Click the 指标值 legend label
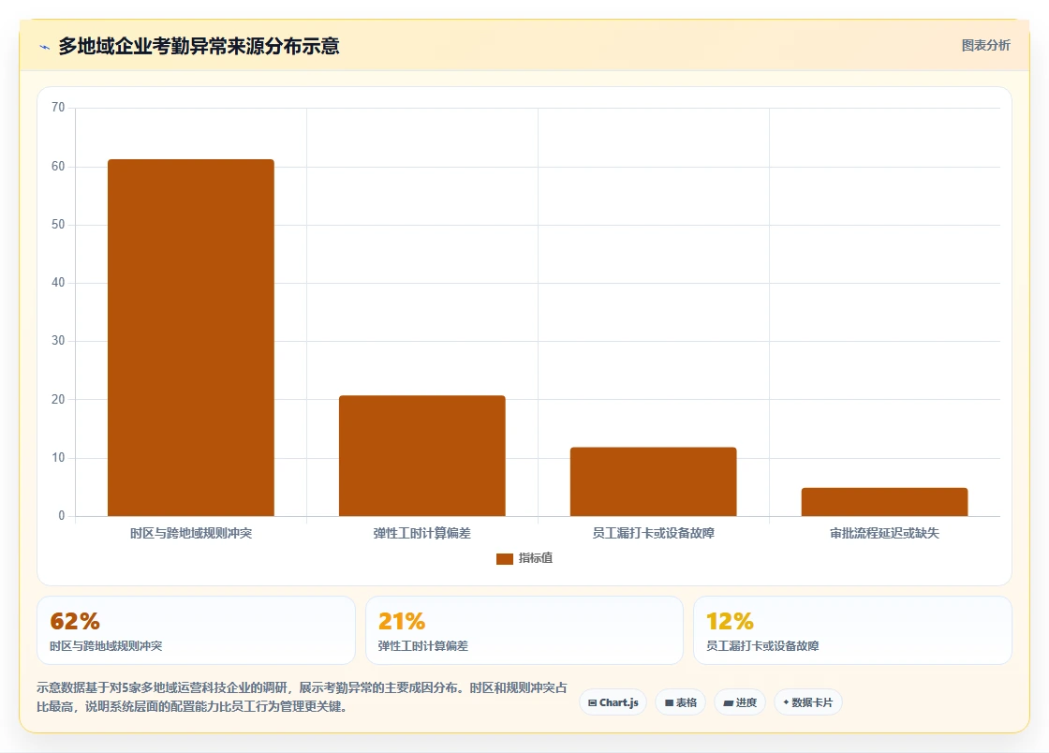1049x753 pixels. [x=535, y=558]
